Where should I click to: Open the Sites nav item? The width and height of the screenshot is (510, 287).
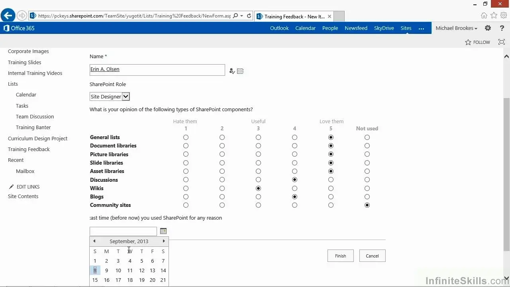(406, 28)
